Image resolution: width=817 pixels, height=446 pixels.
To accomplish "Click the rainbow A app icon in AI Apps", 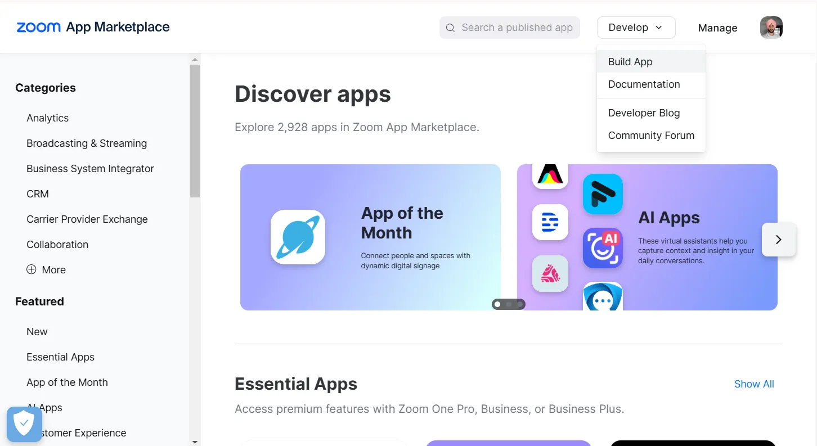I will [550, 175].
